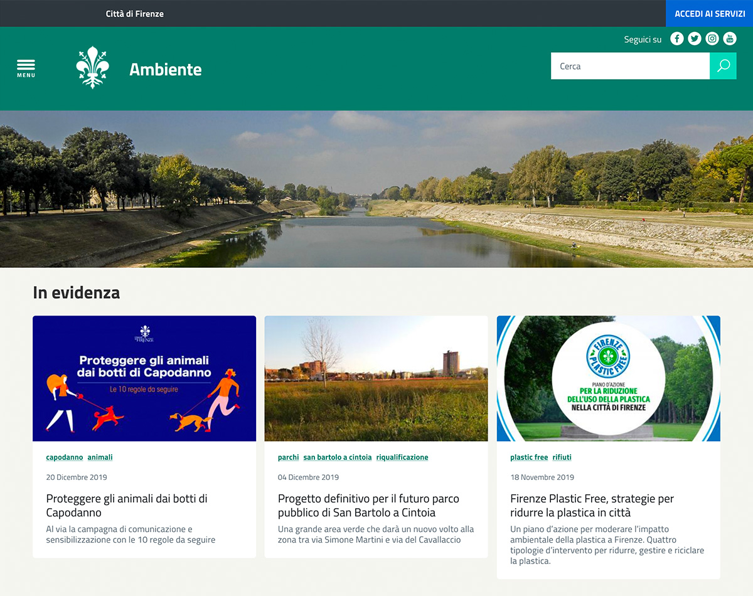This screenshot has height=596, width=753.
Task: Open the Facebook social icon
Action: 676,39
